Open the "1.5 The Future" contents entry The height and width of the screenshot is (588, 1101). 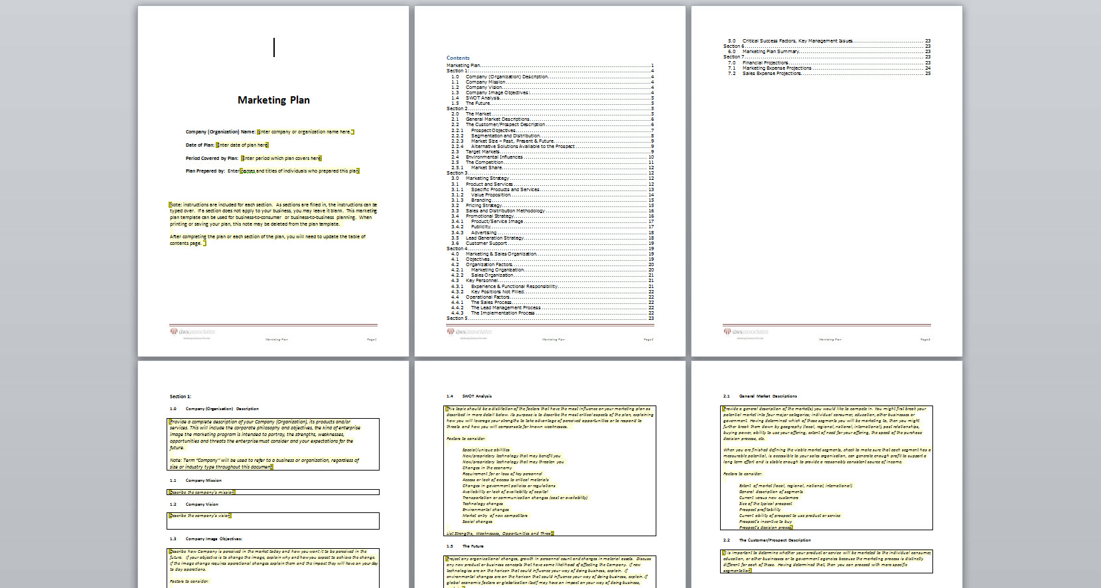(552, 104)
